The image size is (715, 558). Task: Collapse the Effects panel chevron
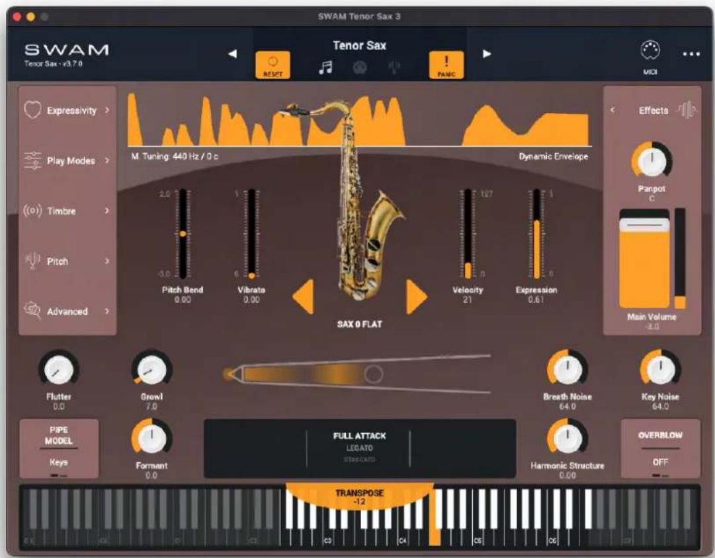point(612,110)
